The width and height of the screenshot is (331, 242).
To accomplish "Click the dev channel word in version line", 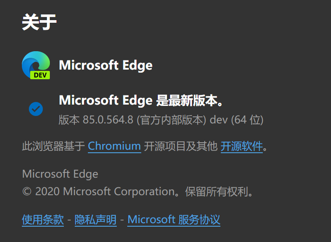I will (x=219, y=120).
